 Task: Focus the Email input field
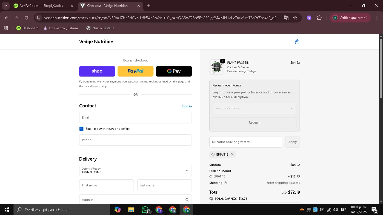click(135, 118)
